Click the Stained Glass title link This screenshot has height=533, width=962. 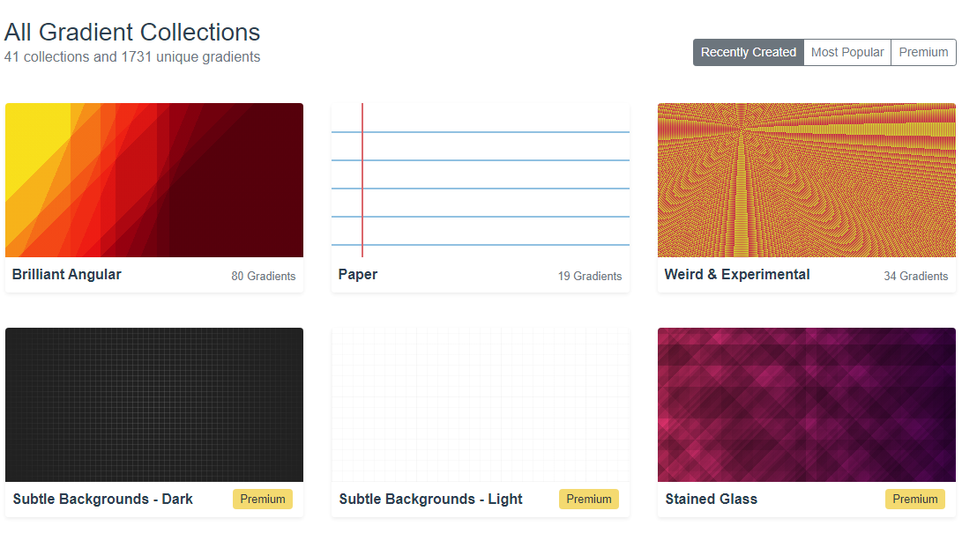pos(712,499)
